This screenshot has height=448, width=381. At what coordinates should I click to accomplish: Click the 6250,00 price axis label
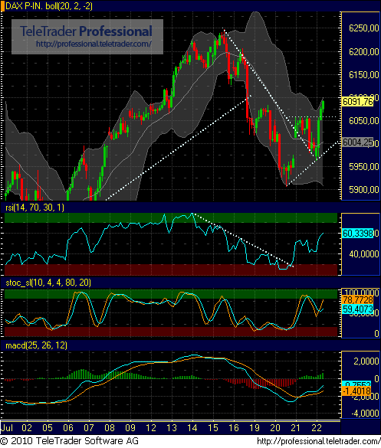364,28
